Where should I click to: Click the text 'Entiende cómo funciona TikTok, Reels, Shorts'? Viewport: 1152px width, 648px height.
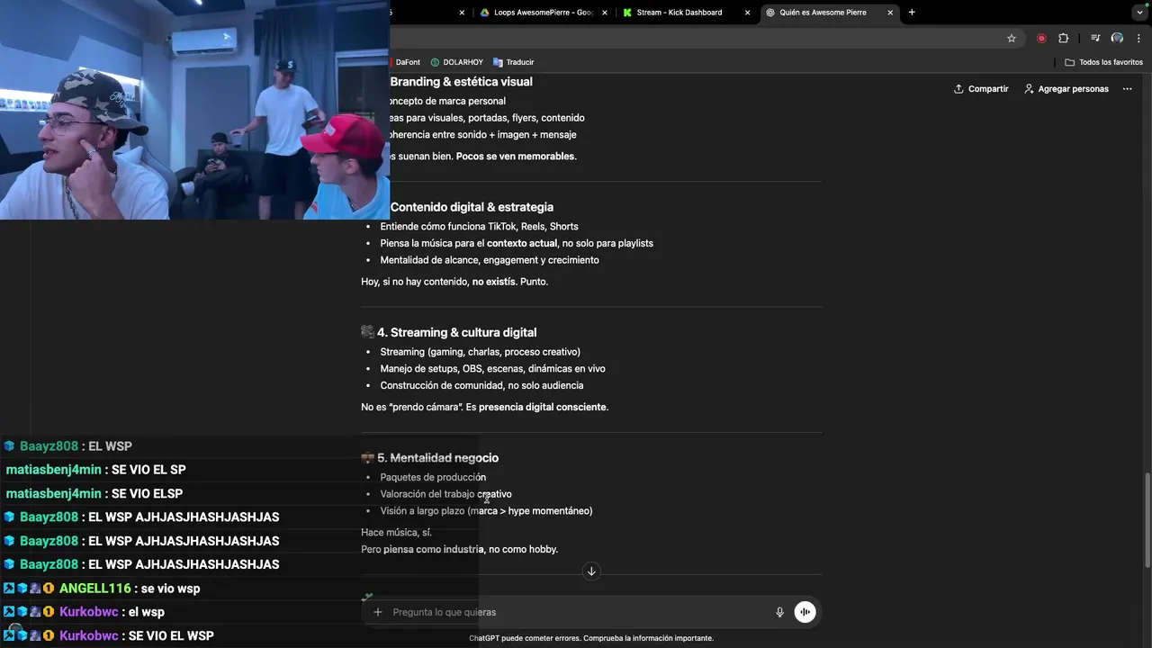point(479,227)
